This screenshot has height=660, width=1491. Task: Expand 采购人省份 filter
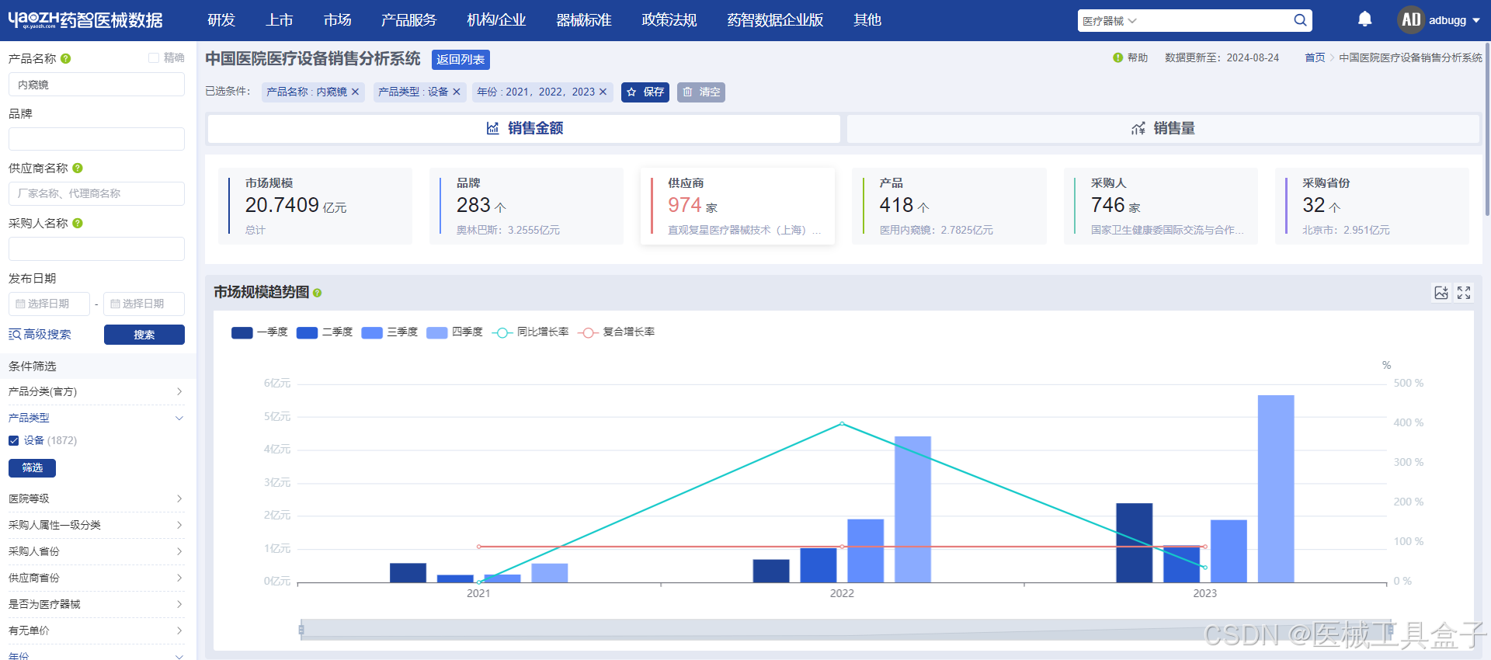pyautogui.click(x=96, y=551)
